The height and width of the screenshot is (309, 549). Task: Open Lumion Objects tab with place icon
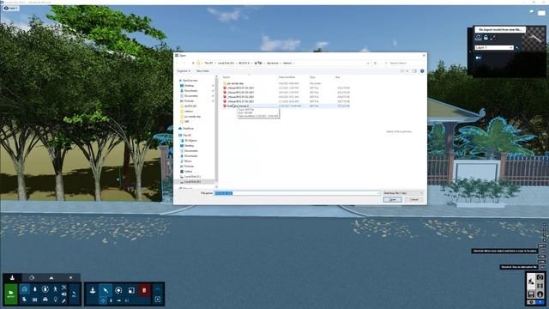tap(12, 277)
